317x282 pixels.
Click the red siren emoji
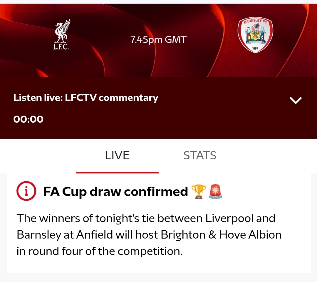point(215,192)
